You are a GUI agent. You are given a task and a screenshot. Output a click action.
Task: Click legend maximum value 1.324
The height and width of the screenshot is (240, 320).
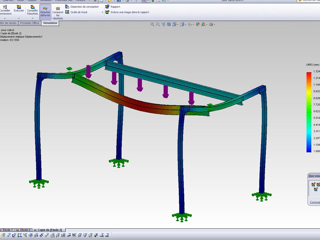[317, 71]
